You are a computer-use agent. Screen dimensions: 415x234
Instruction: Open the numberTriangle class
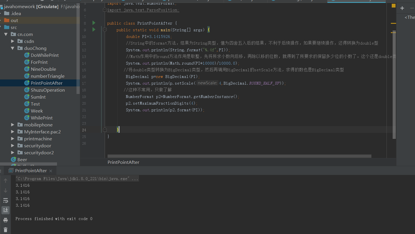48,76
